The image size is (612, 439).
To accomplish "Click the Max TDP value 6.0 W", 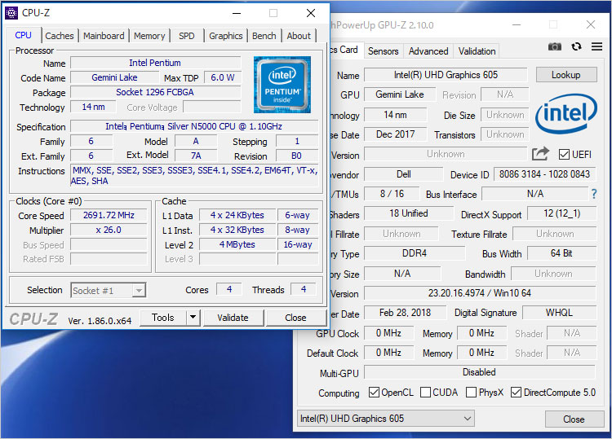I will click(x=223, y=77).
